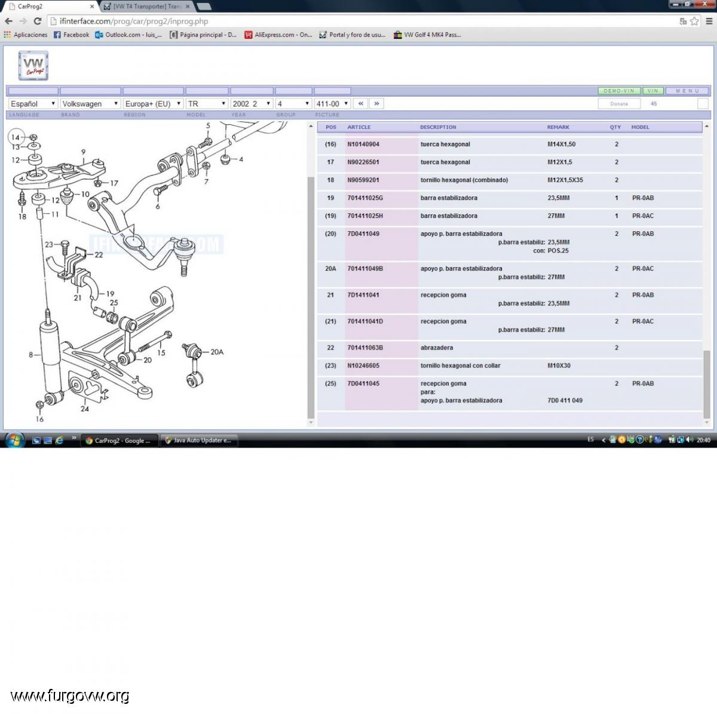
Task: Open the AliExpress.com bookmark
Action: pos(278,35)
